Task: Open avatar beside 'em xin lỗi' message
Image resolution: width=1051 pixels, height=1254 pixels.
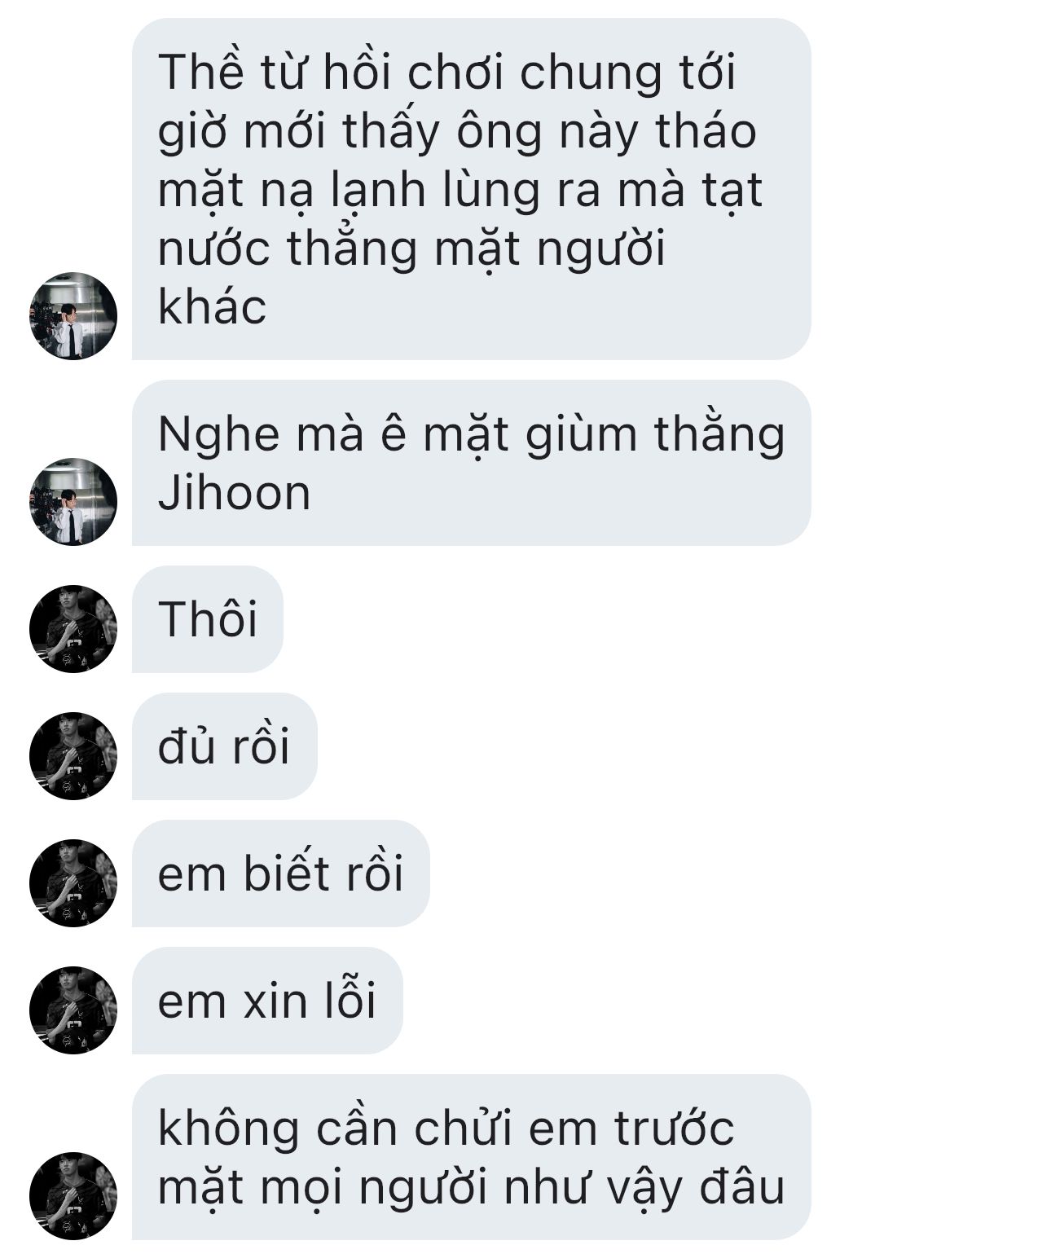Action: 73,1010
